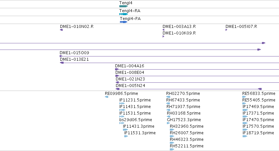This screenshot has width=279, height=151.
Task: Click the Tengl4-RA transcript glyph
Action: (124, 14)
